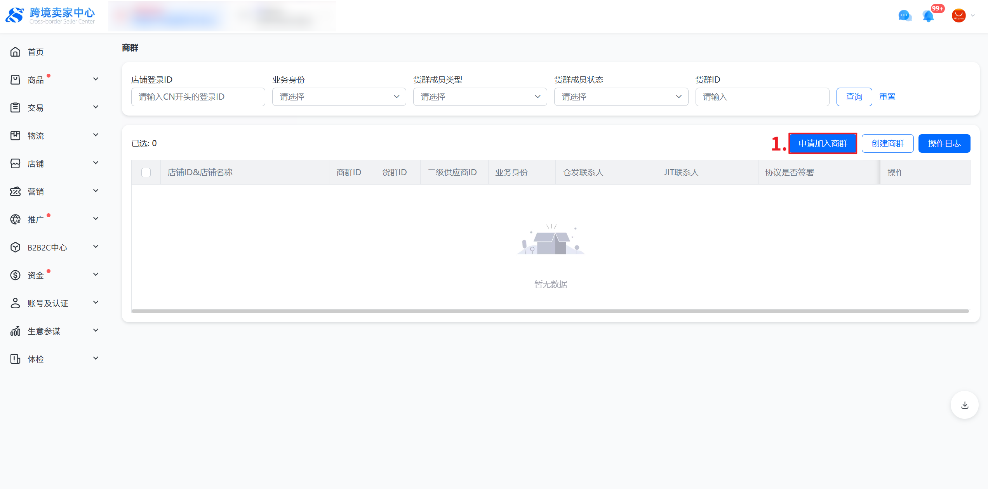The width and height of the screenshot is (988, 489).
Task: Click the home icon in sidebar
Action: click(15, 52)
